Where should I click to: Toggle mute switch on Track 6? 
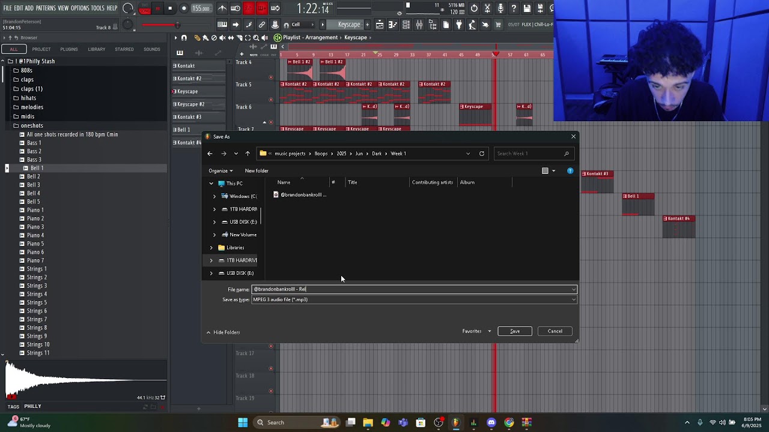(271, 122)
